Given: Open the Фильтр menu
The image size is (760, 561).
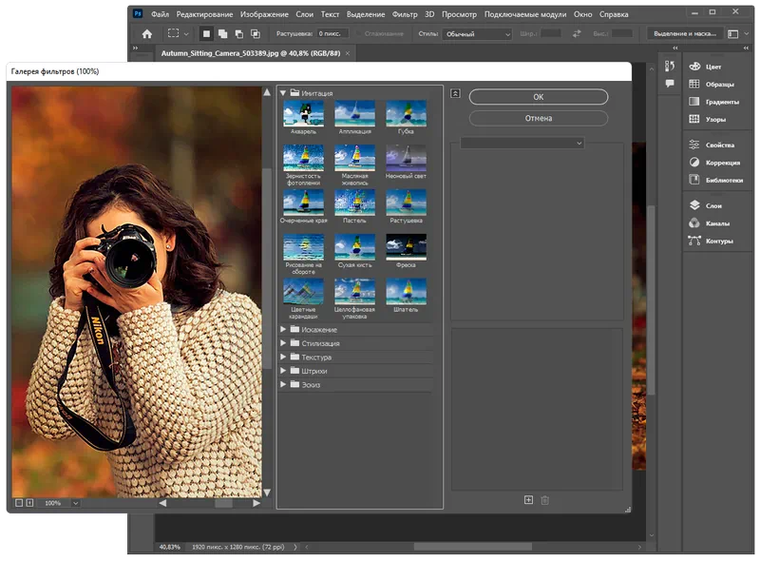Looking at the screenshot, I should (x=405, y=14).
